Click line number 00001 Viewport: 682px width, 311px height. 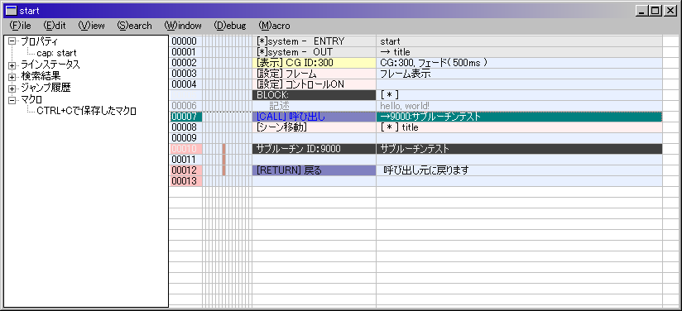(185, 52)
